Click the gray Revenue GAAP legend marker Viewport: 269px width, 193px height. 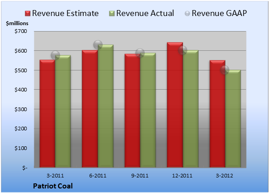coord(188,14)
